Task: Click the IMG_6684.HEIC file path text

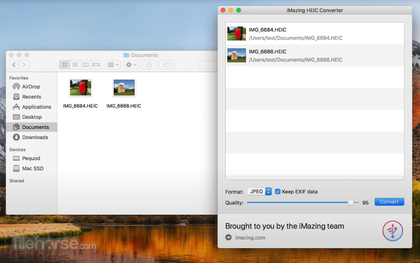Action: pos(296,38)
